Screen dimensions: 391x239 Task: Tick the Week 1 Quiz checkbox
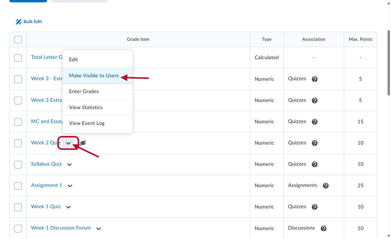pos(18,207)
